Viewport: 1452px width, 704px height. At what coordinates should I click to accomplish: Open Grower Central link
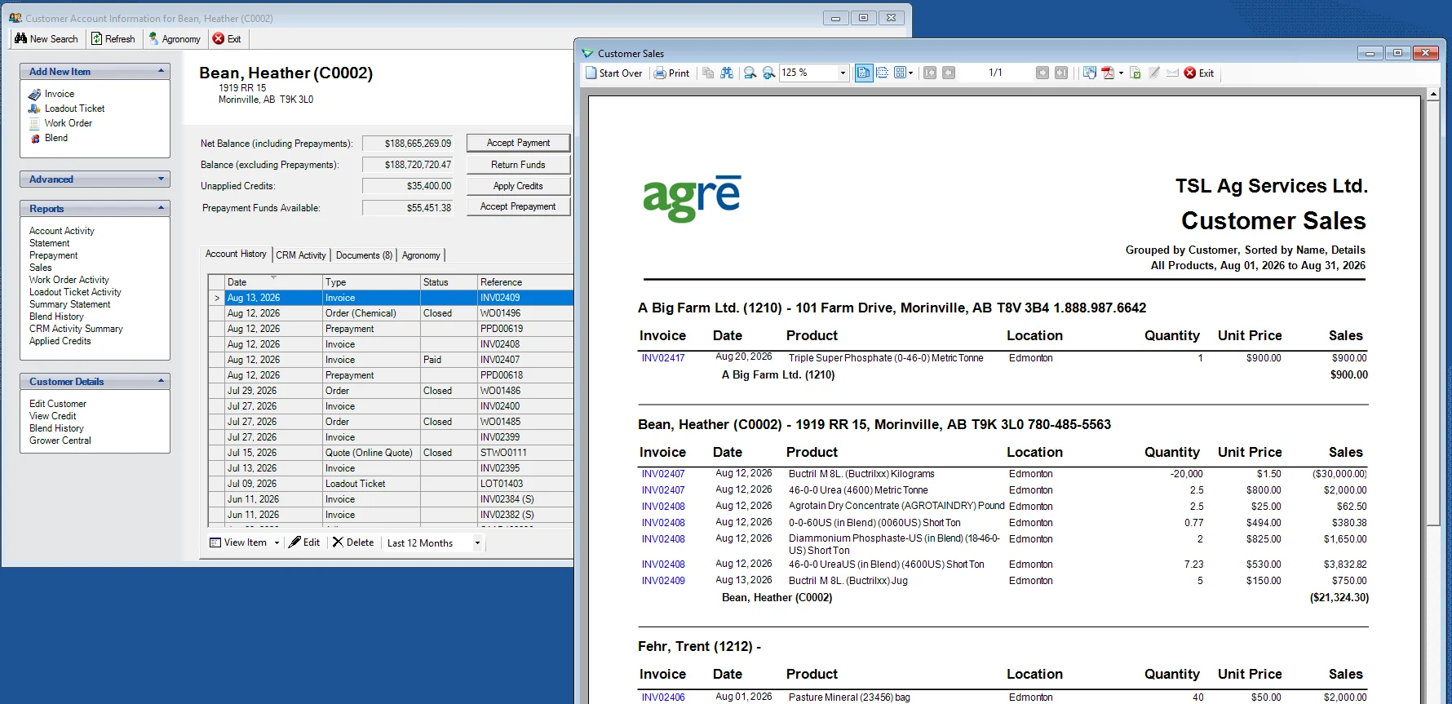pyautogui.click(x=60, y=441)
